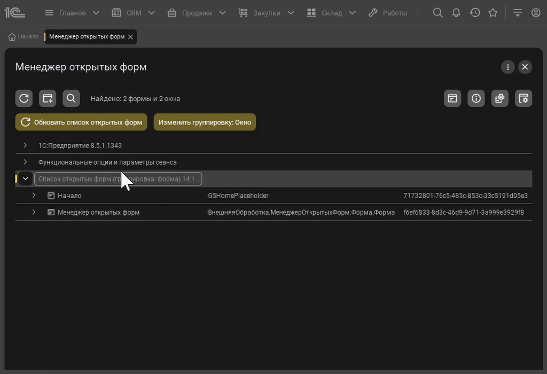Open the Закупки menu
The image size is (547, 374).
(x=267, y=13)
